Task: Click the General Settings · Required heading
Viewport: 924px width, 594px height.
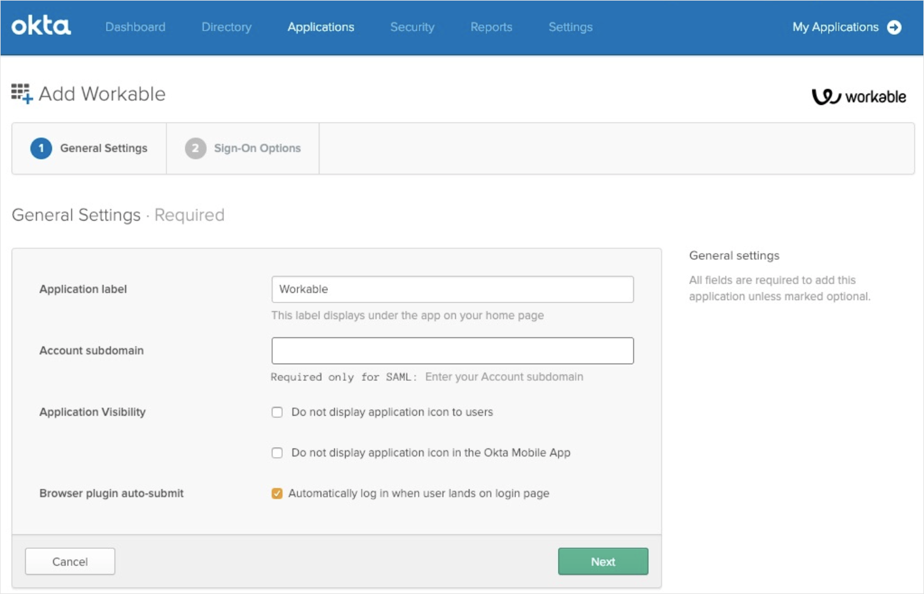Action: [x=118, y=215]
